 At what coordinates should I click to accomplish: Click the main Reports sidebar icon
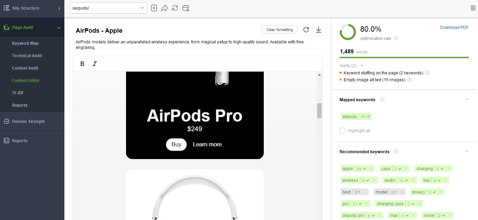click(6, 140)
